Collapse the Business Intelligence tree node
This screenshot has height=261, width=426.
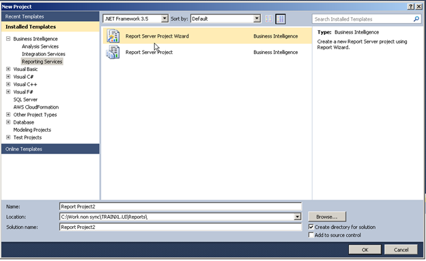click(x=8, y=39)
